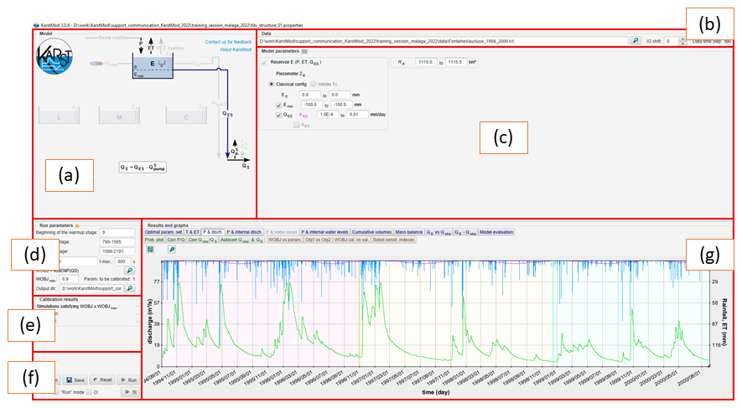Open the Contact us for feedback link
This screenshot has width=742, height=408.
pos(227,42)
